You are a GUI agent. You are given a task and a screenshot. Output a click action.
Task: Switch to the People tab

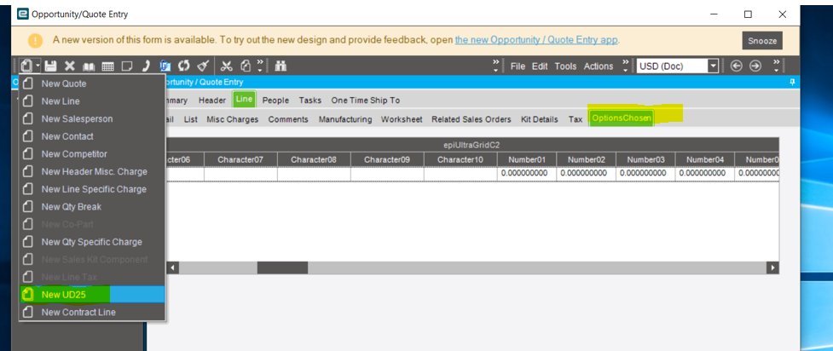pyautogui.click(x=275, y=101)
